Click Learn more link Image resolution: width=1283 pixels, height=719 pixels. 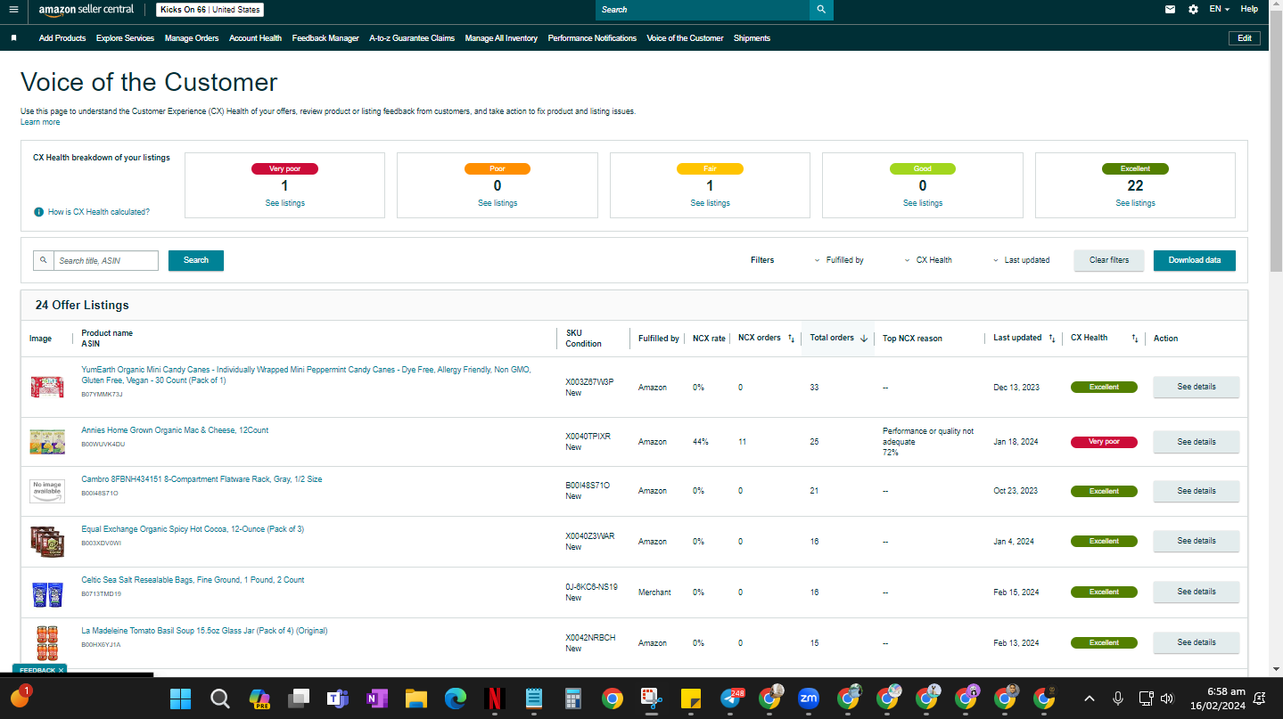[40, 122]
